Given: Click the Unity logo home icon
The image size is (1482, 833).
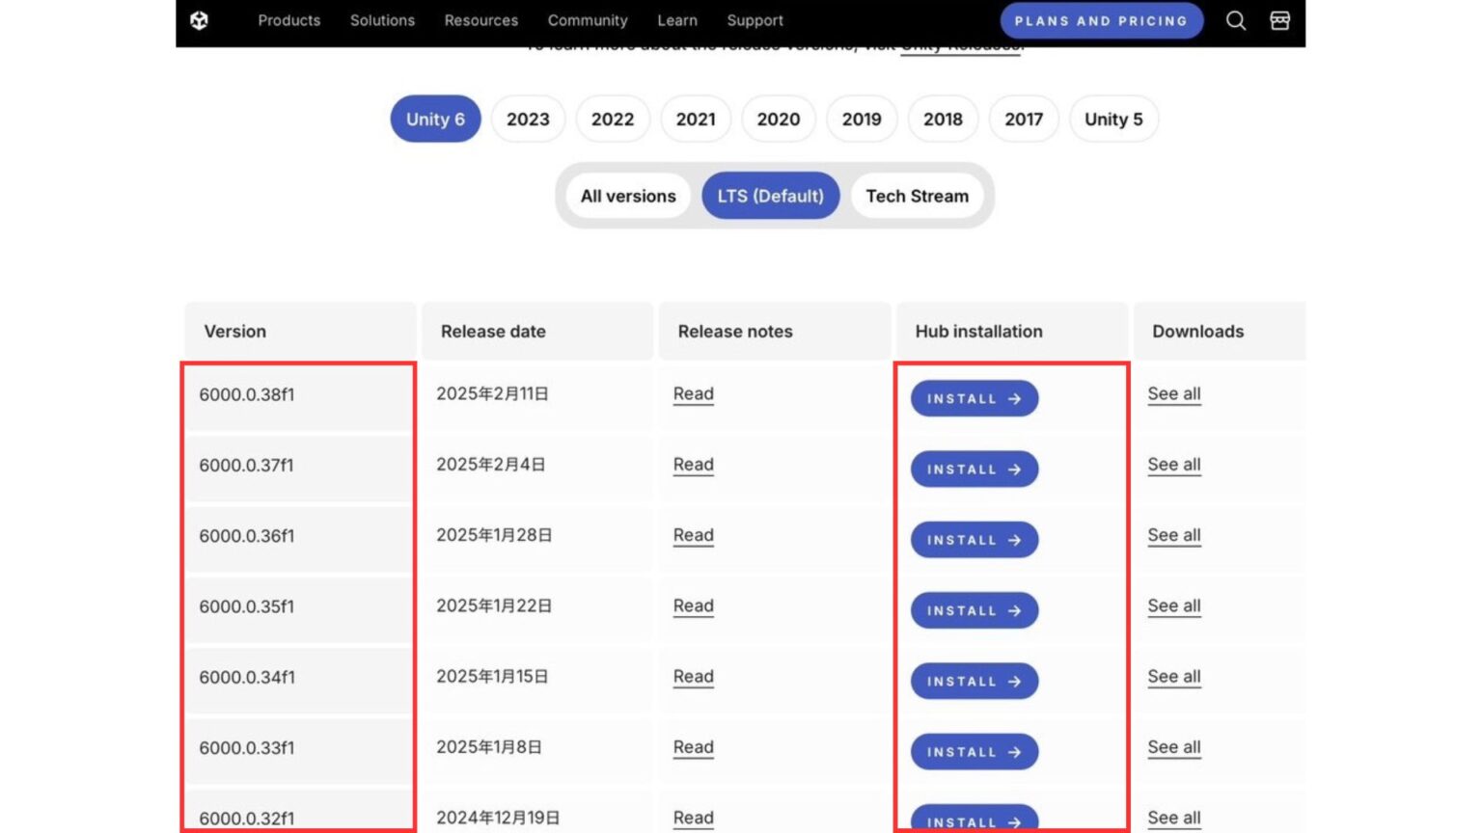Looking at the screenshot, I should (200, 20).
